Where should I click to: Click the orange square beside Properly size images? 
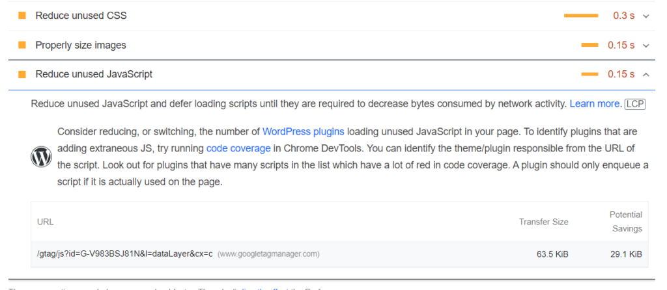coord(22,45)
